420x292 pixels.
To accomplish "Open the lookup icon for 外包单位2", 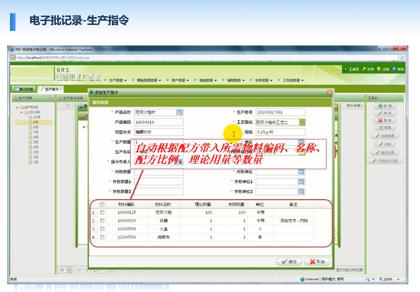I will point(302,192).
